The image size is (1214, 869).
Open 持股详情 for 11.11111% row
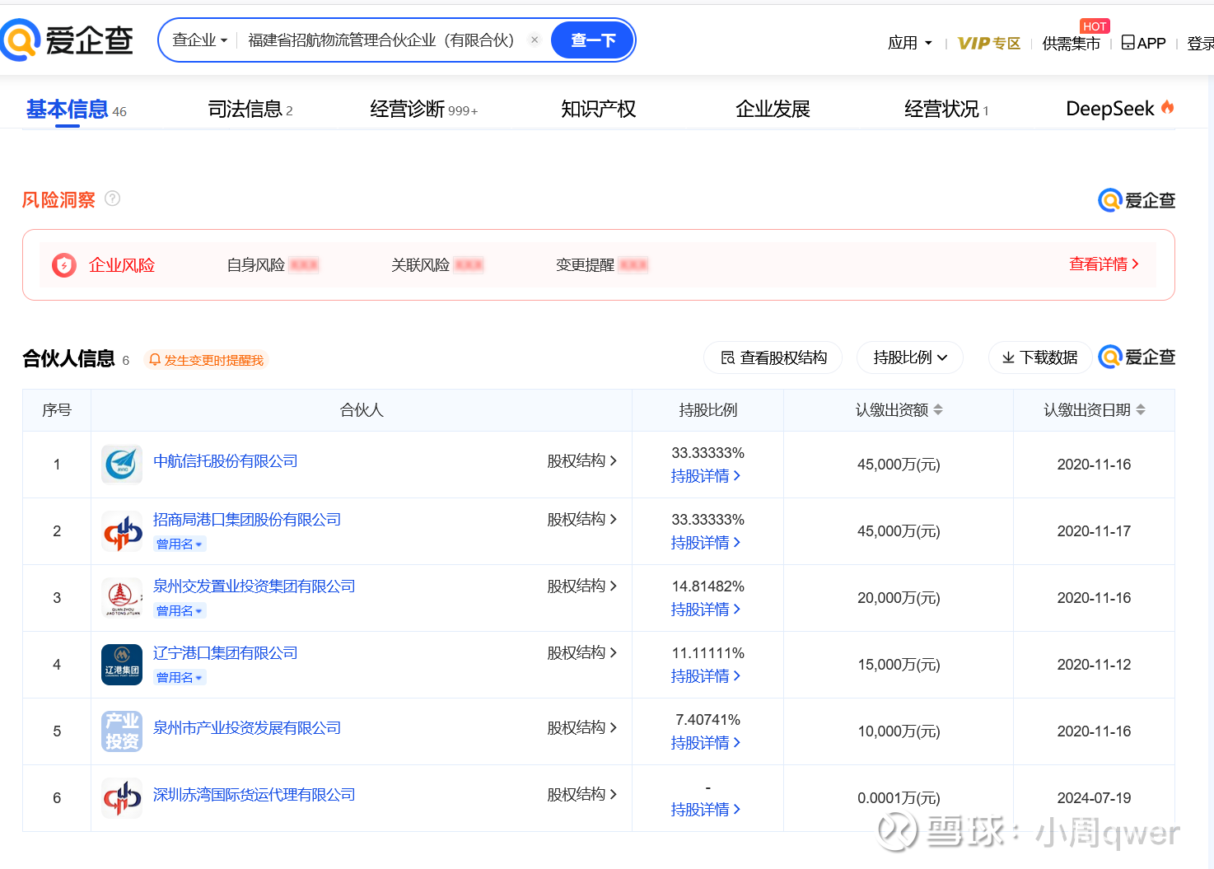706,676
